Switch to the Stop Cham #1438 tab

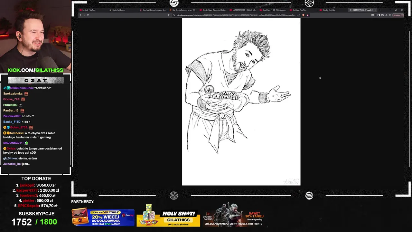(x=273, y=10)
